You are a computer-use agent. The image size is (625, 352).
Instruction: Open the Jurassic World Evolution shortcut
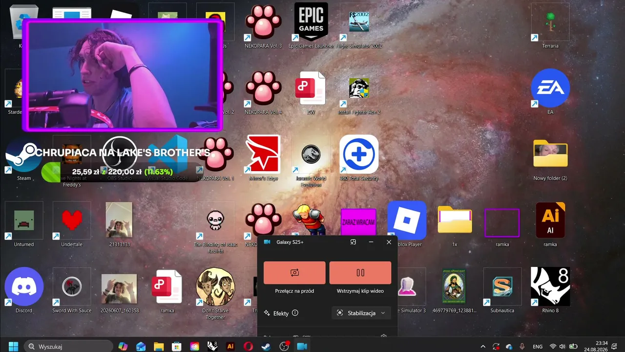[311, 161]
